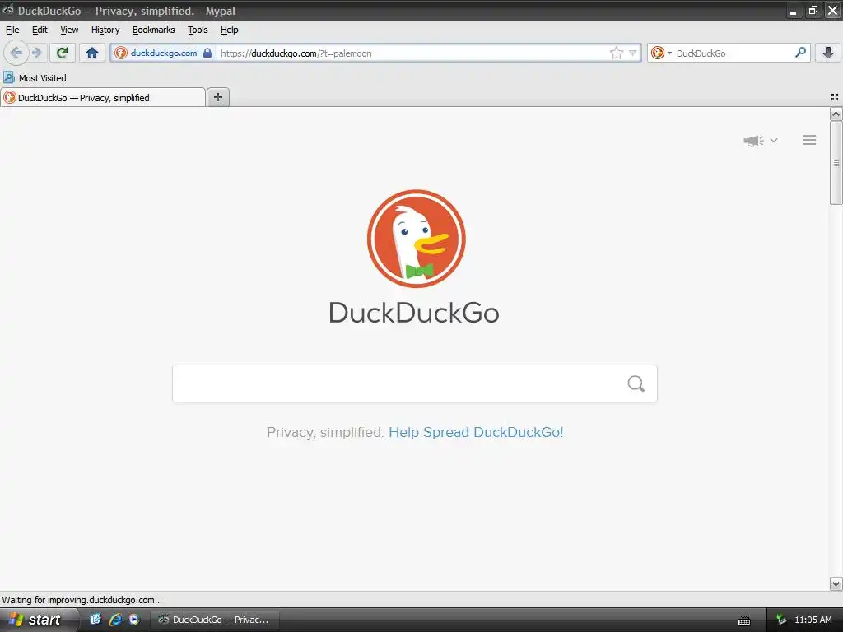
Task: Open the Edit menu
Action: pyautogui.click(x=40, y=30)
